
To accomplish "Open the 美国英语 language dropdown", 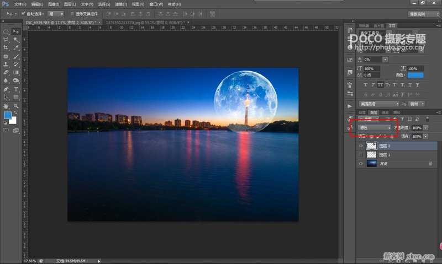I will [x=379, y=104].
